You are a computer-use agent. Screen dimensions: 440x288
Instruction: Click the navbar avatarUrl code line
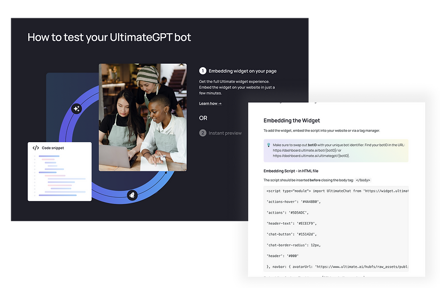[337, 266]
